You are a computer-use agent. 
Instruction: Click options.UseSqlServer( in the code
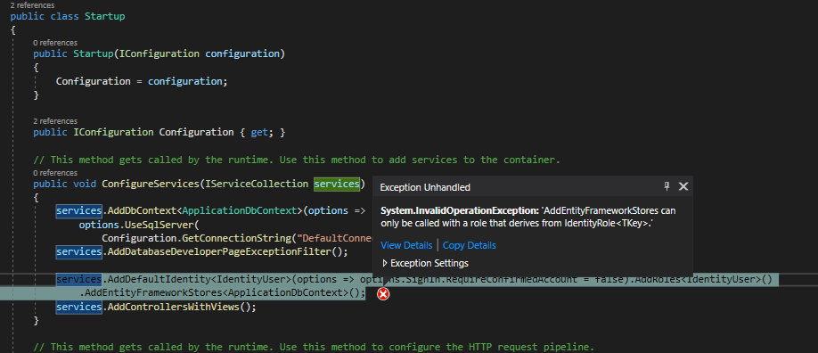point(139,225)
